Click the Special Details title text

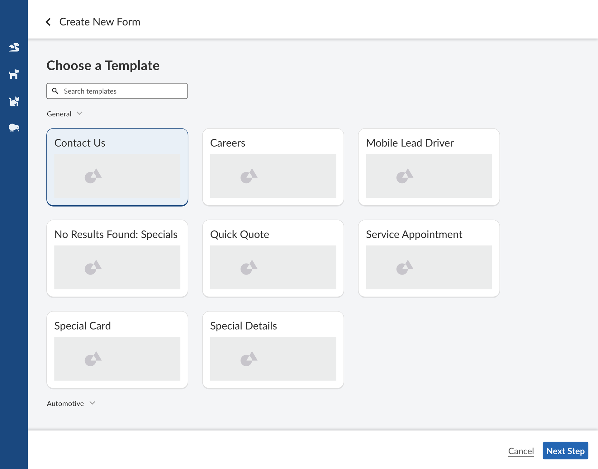coord(244,326)
